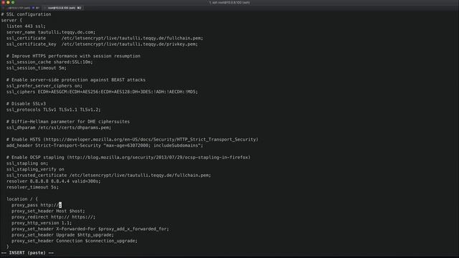Click the '# Disable SSLv3' comment

(x=26, y=104)
